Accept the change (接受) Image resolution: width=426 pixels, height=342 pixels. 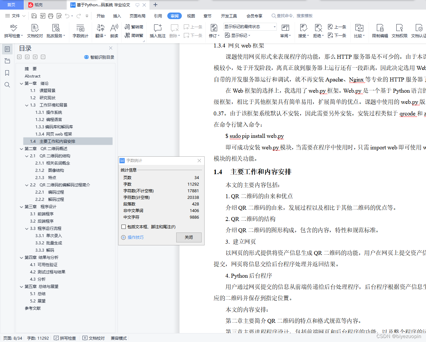click(x=303, y=31)
